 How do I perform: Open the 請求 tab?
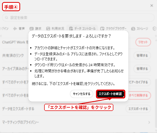point(35,29)
